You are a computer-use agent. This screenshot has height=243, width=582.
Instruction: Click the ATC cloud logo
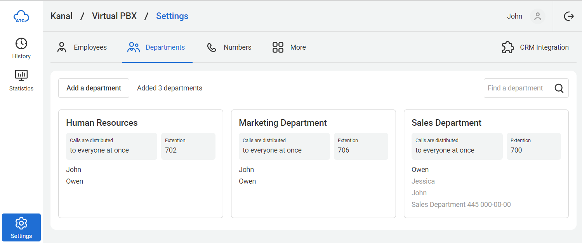point(21,16)
